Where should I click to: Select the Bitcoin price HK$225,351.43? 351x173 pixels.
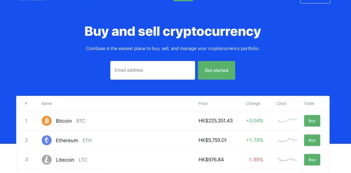215,121
